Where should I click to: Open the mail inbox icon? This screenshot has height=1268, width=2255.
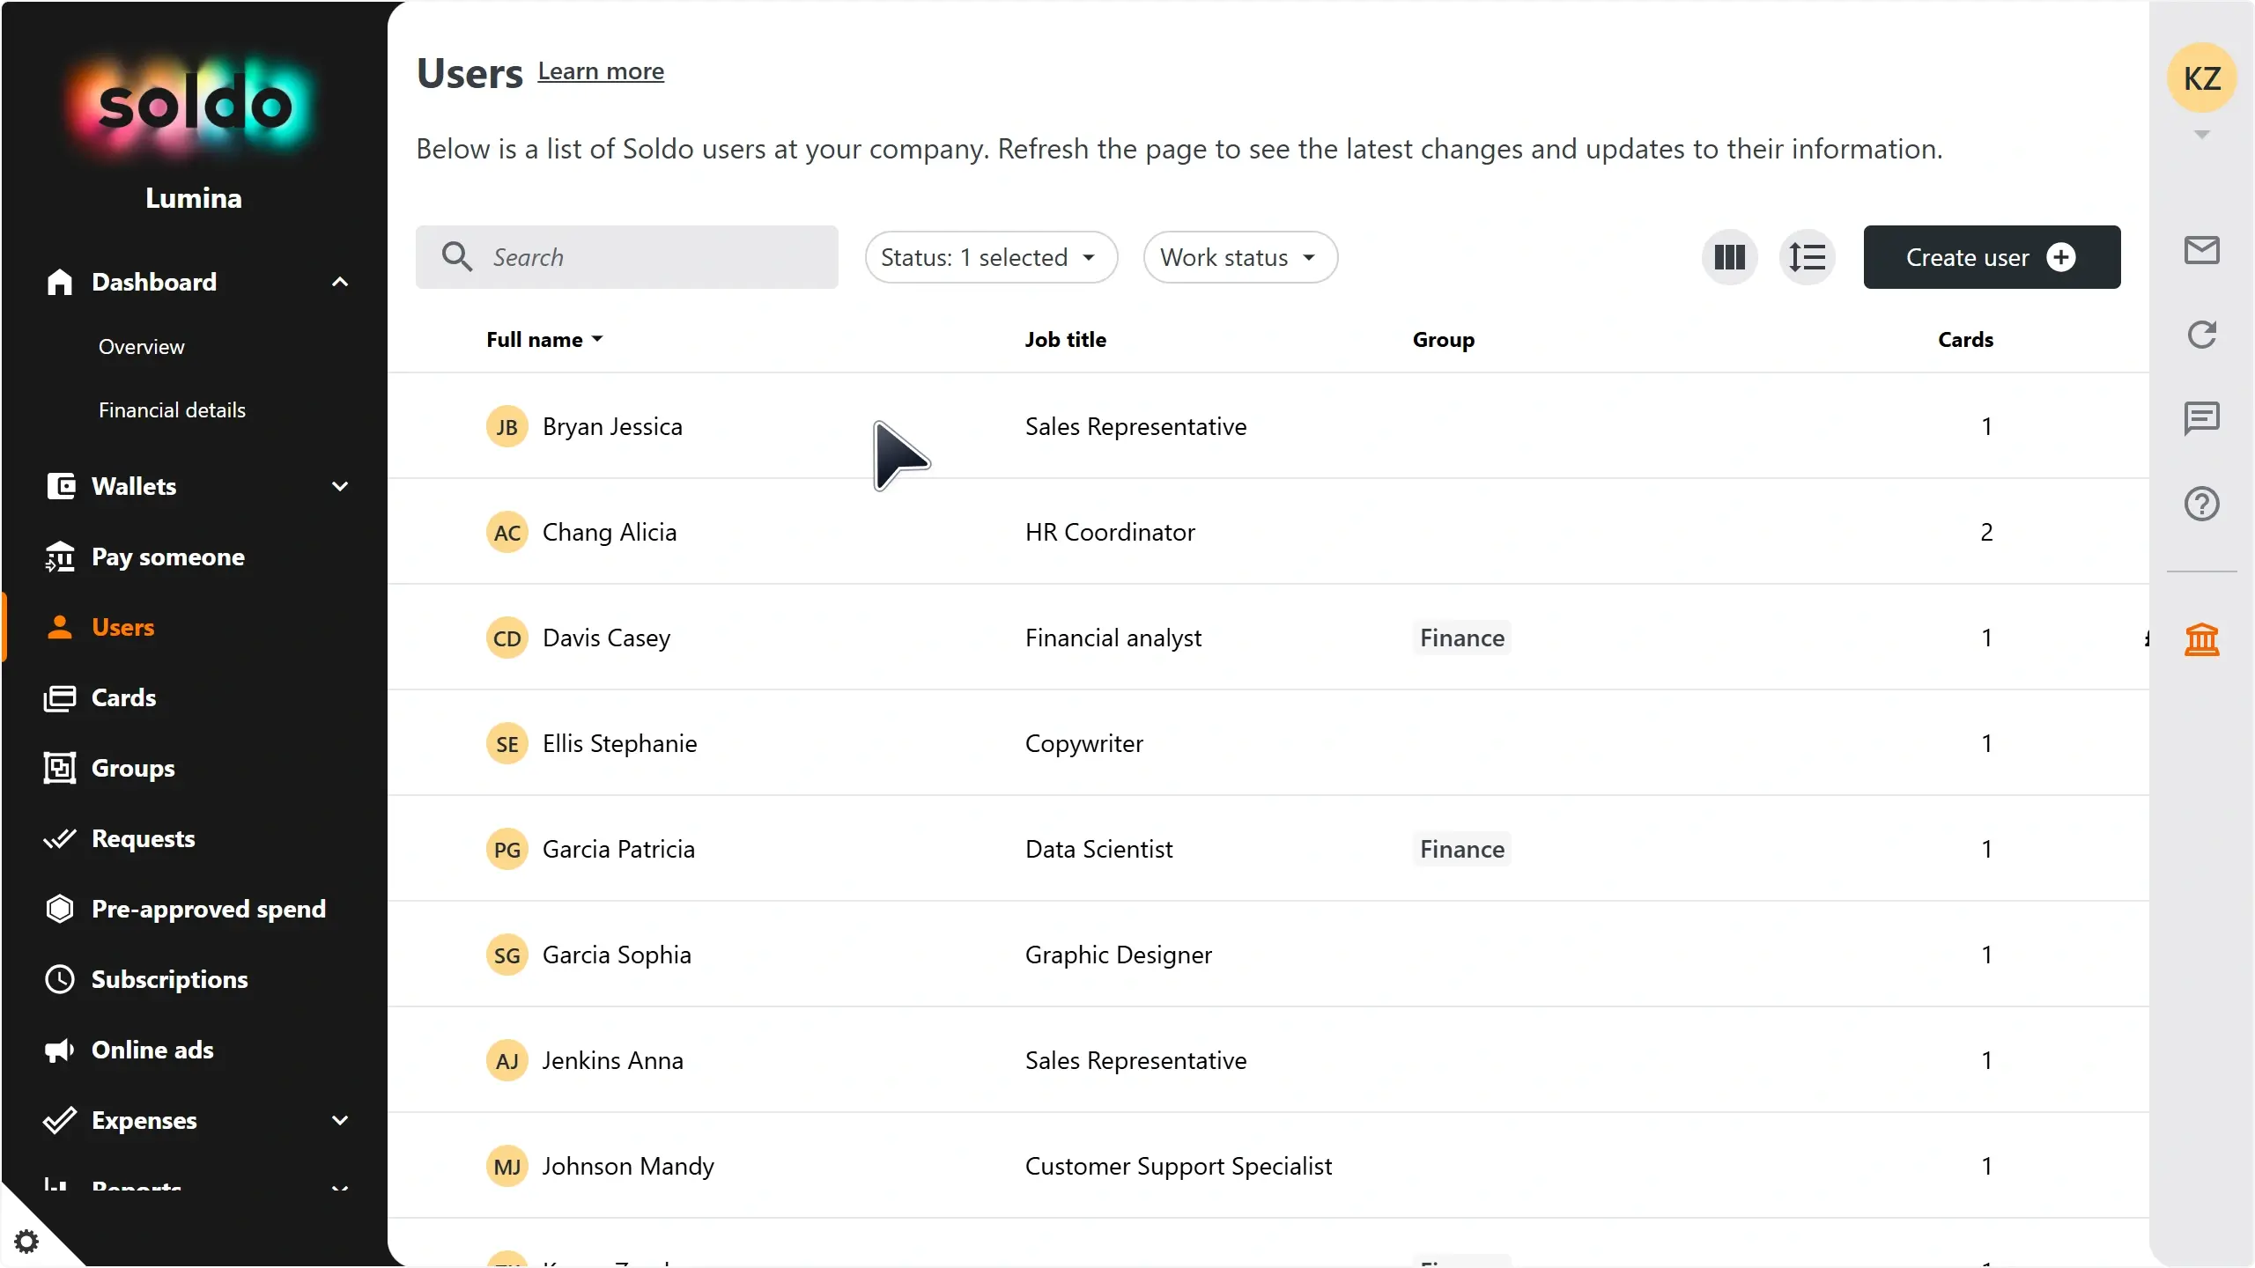click(2201, 250)
